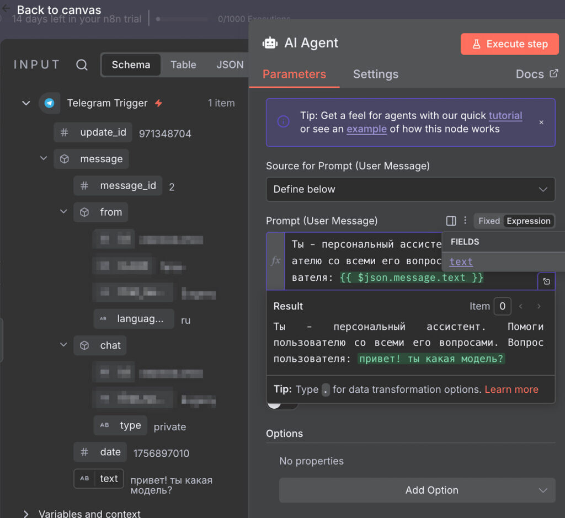Image resolution: width=565 pixels, height=518 pixels.
Task: Open the Add Option dropdown
Action: [417, 490]
